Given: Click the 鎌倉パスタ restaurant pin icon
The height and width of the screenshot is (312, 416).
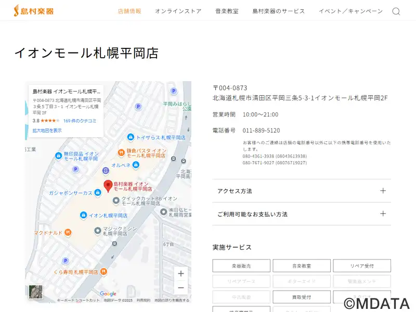Looking at the screenshot, I should pos(121,152).
